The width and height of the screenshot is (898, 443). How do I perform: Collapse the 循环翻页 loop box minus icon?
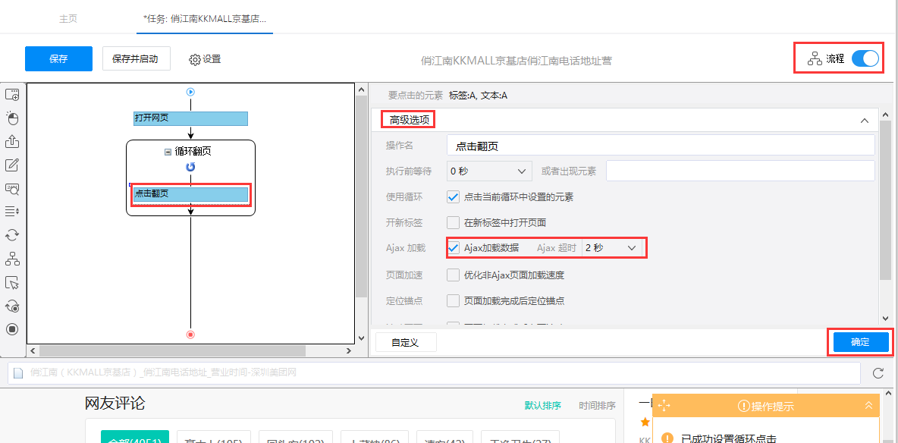click(x=168, y=152)
